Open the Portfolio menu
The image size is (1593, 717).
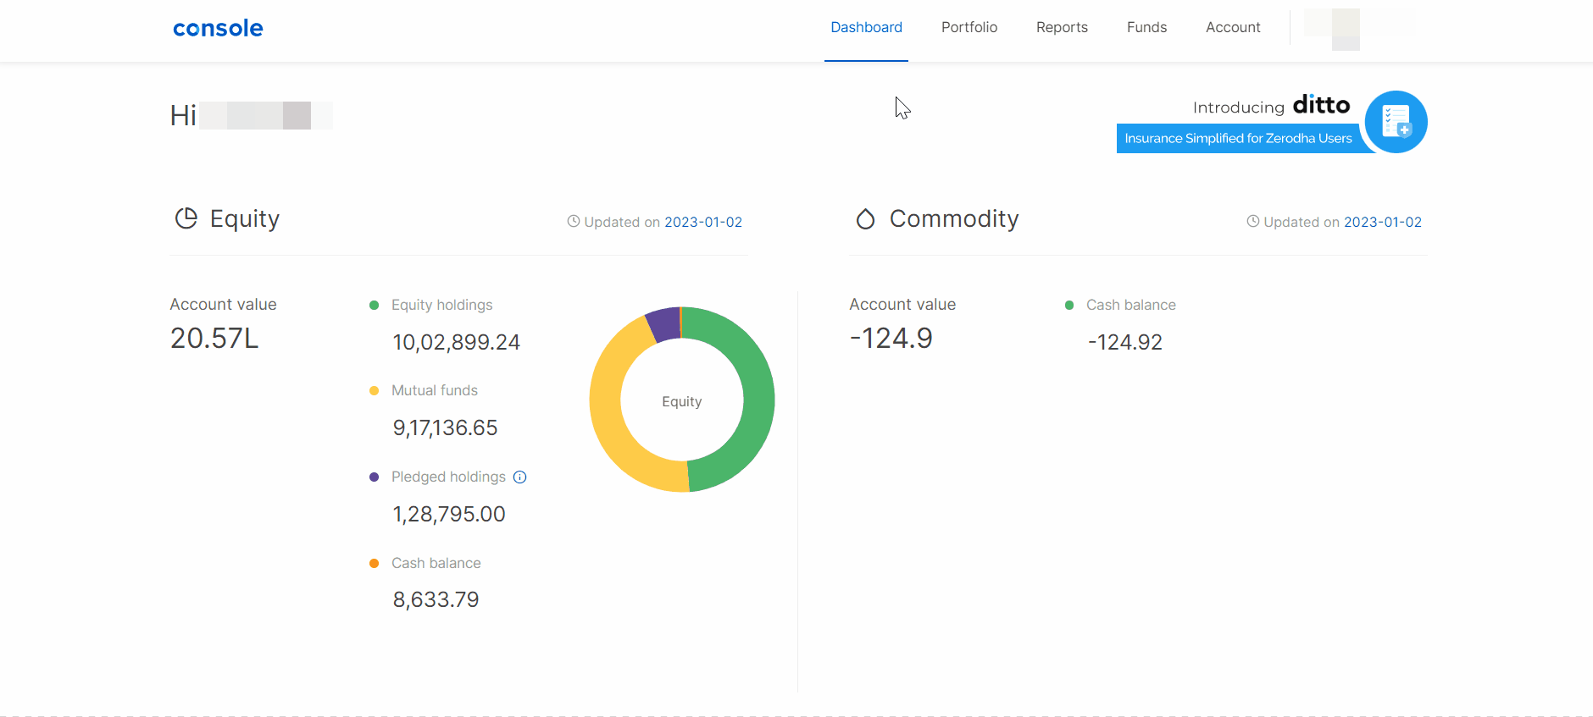coord(969,28)
